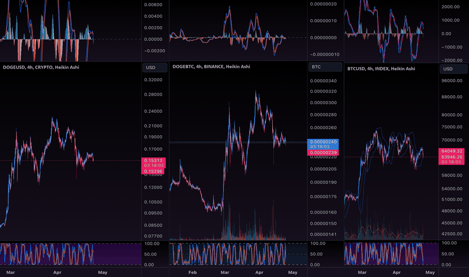Click the -0.00000010 indicator scale value
This screenshot has height=277, width=469.
(325, 54)
